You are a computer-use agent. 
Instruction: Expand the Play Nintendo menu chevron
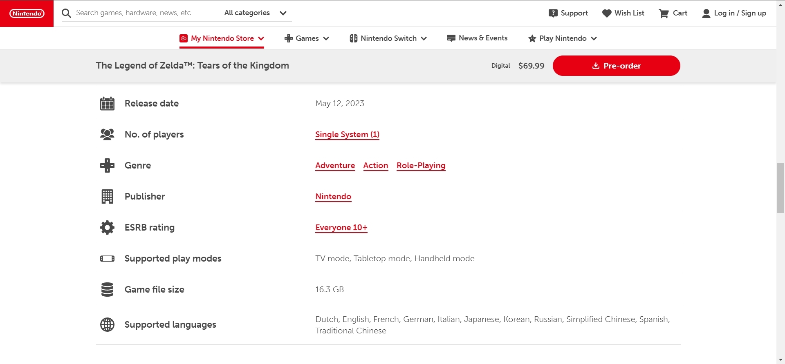[594, 38]
